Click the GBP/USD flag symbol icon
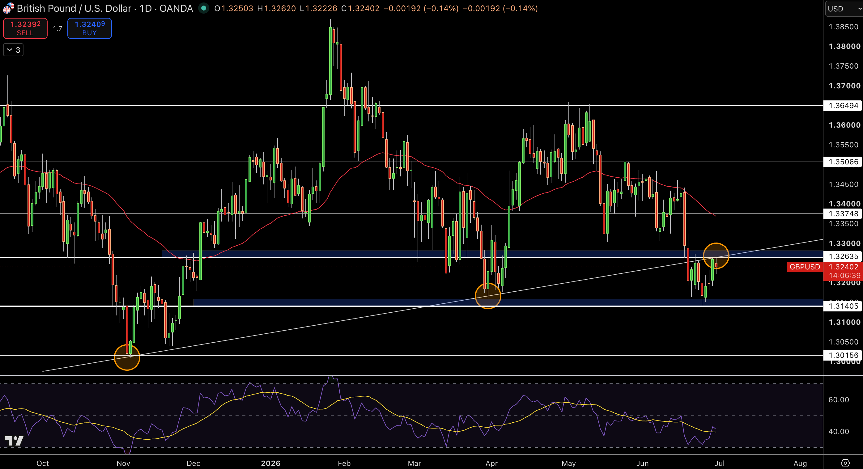The width and height of the screenshot is (863, 469). pos(8,8)
